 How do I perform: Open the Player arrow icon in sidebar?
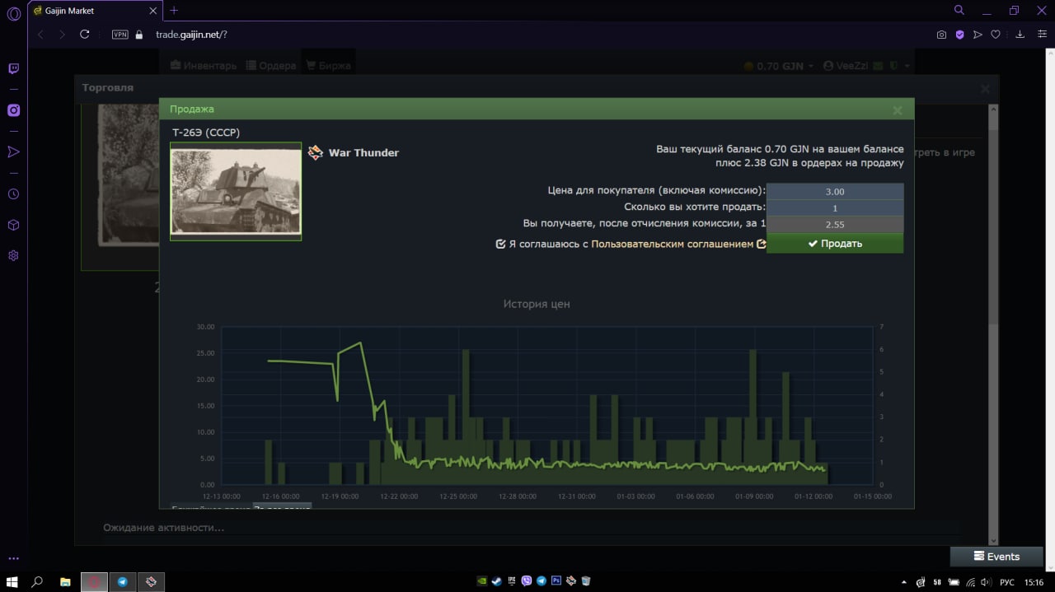(x=13, y=151)
